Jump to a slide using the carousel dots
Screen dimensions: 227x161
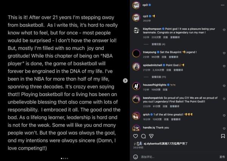[65, 158]
